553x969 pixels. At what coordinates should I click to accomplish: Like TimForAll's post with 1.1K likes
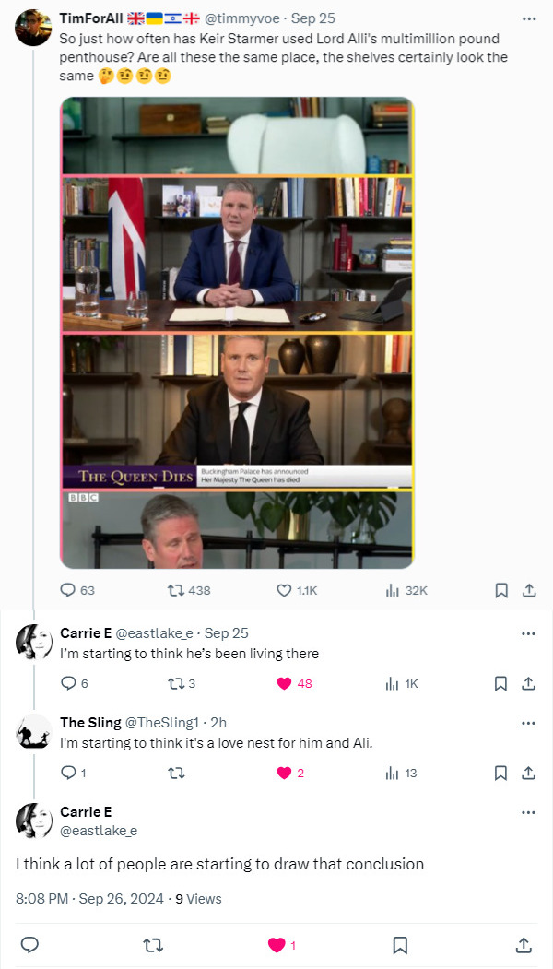tap(285, 590)
